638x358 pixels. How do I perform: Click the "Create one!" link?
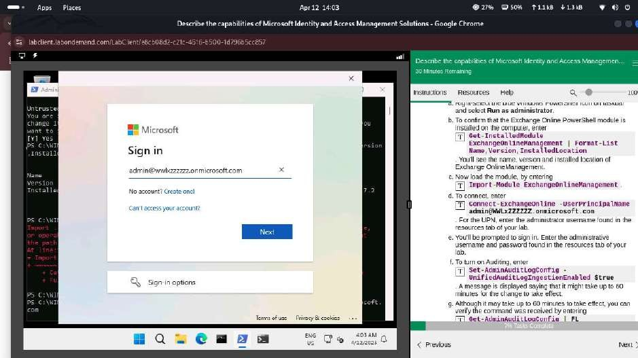(179, 192)
